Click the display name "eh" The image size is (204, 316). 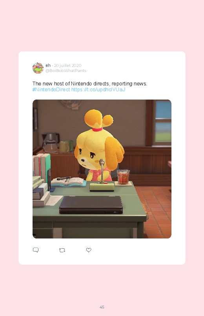tap(48, 65)
